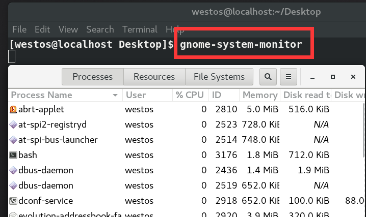Click disk read value 1.9 MiB
Image resolution: width=366 pixels, height=217 pixels.
(313, 170)
